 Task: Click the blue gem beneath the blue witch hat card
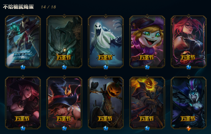click(64, 128)
